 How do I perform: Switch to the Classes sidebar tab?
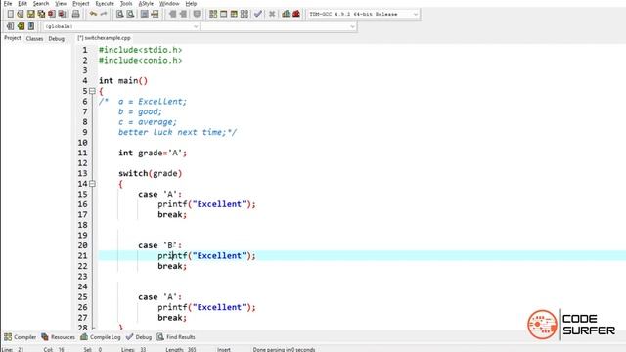pos(34,39)
